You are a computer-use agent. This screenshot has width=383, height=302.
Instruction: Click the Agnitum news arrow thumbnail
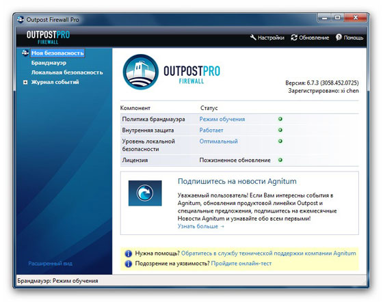[145, 193]
